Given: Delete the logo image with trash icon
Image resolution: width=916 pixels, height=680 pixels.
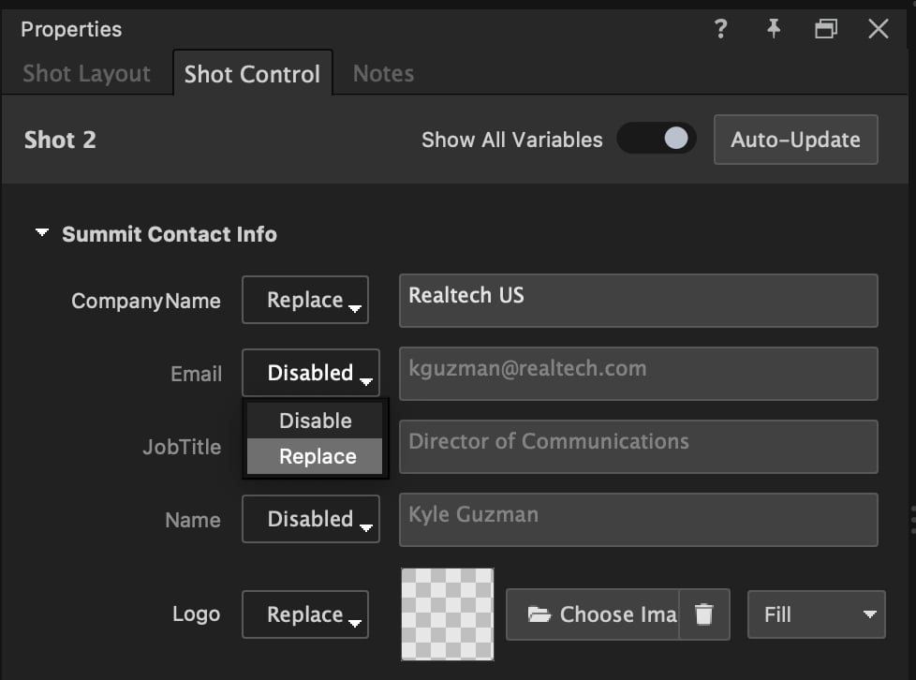Looking at the screenshot, I should 704,614.
